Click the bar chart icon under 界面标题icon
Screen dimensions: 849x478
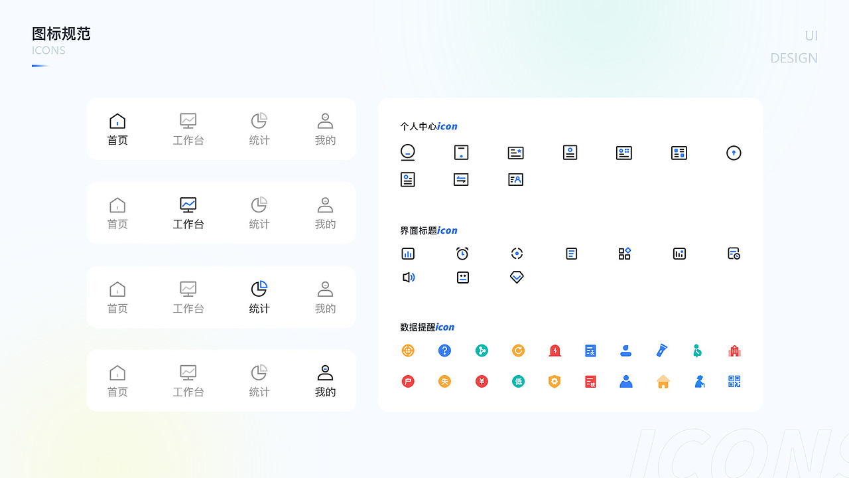[408, 253]
